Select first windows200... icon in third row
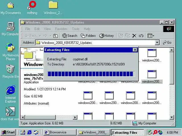 [88, 98]
